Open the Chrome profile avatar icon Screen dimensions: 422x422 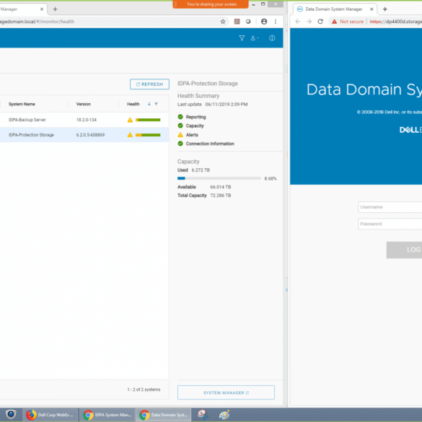[264, 22]
